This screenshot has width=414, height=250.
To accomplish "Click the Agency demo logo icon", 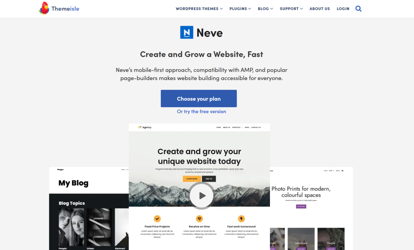I will coord(140,127).
